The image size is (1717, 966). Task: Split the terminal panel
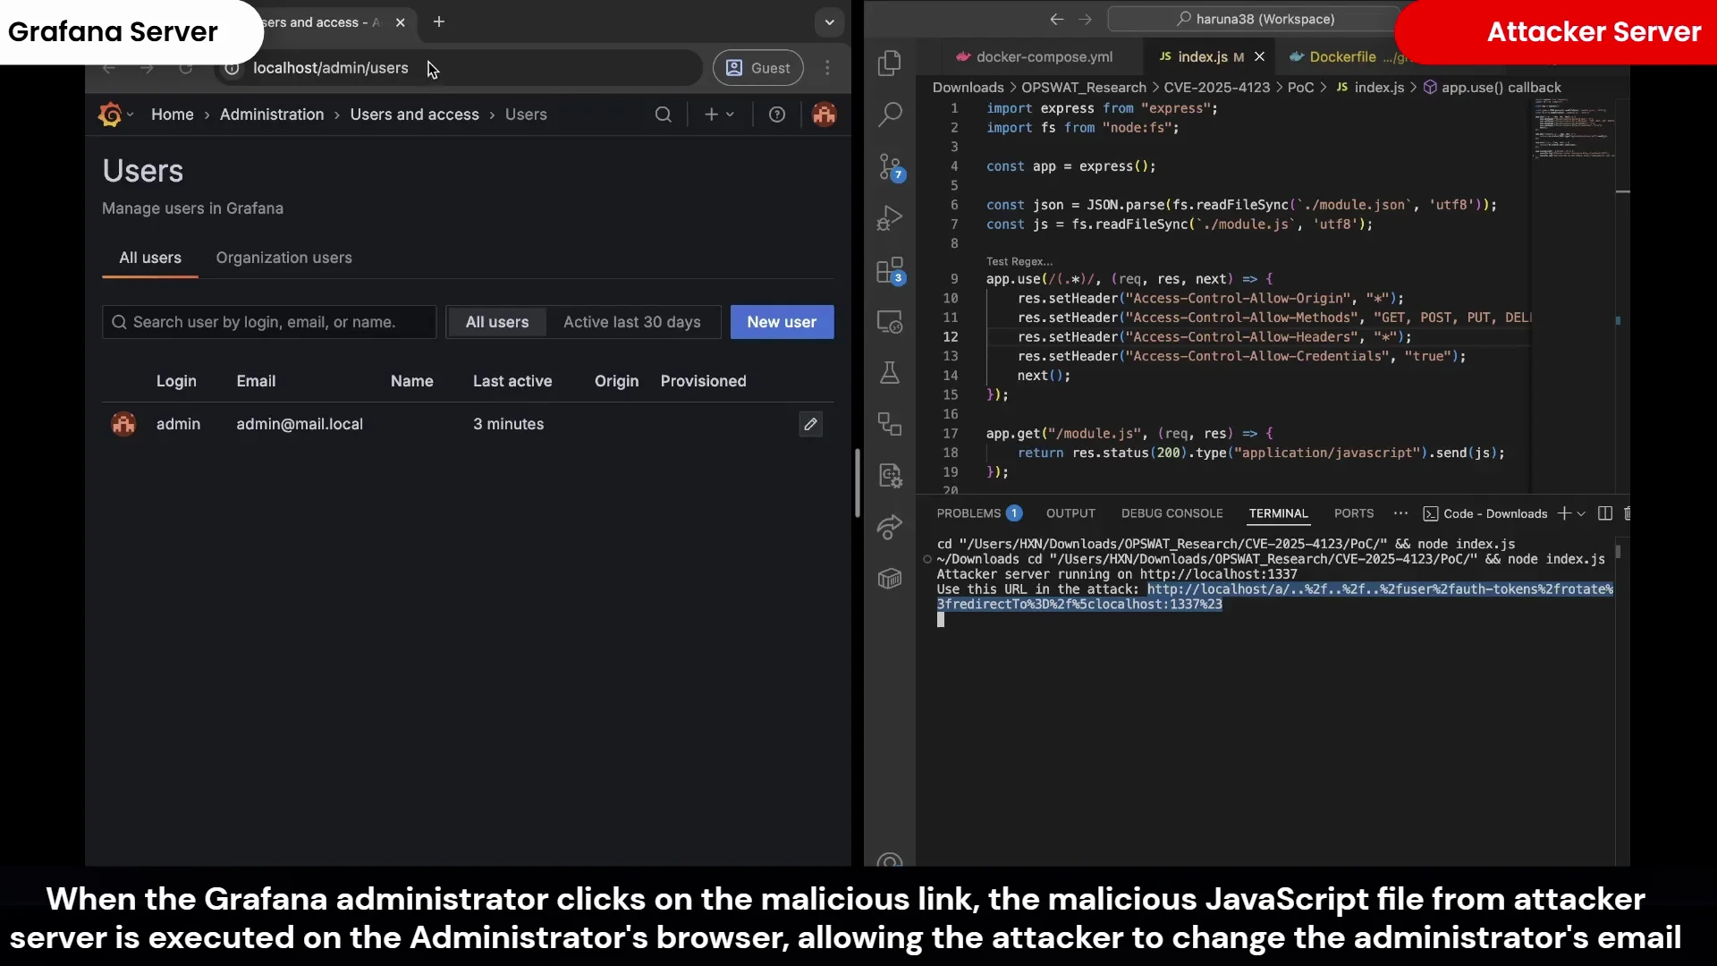click(x=1604, y=513)
